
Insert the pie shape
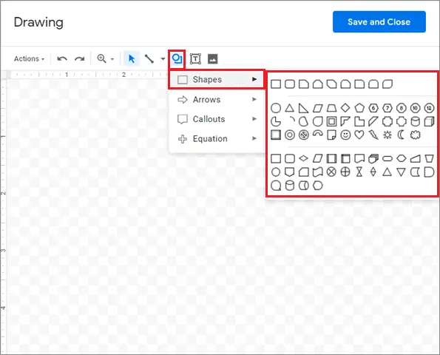[x=276, y=121]
